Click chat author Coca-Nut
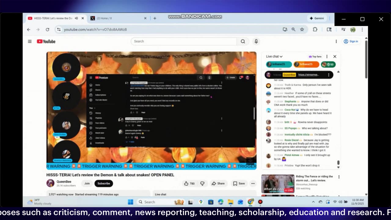 tap(290, 110)
